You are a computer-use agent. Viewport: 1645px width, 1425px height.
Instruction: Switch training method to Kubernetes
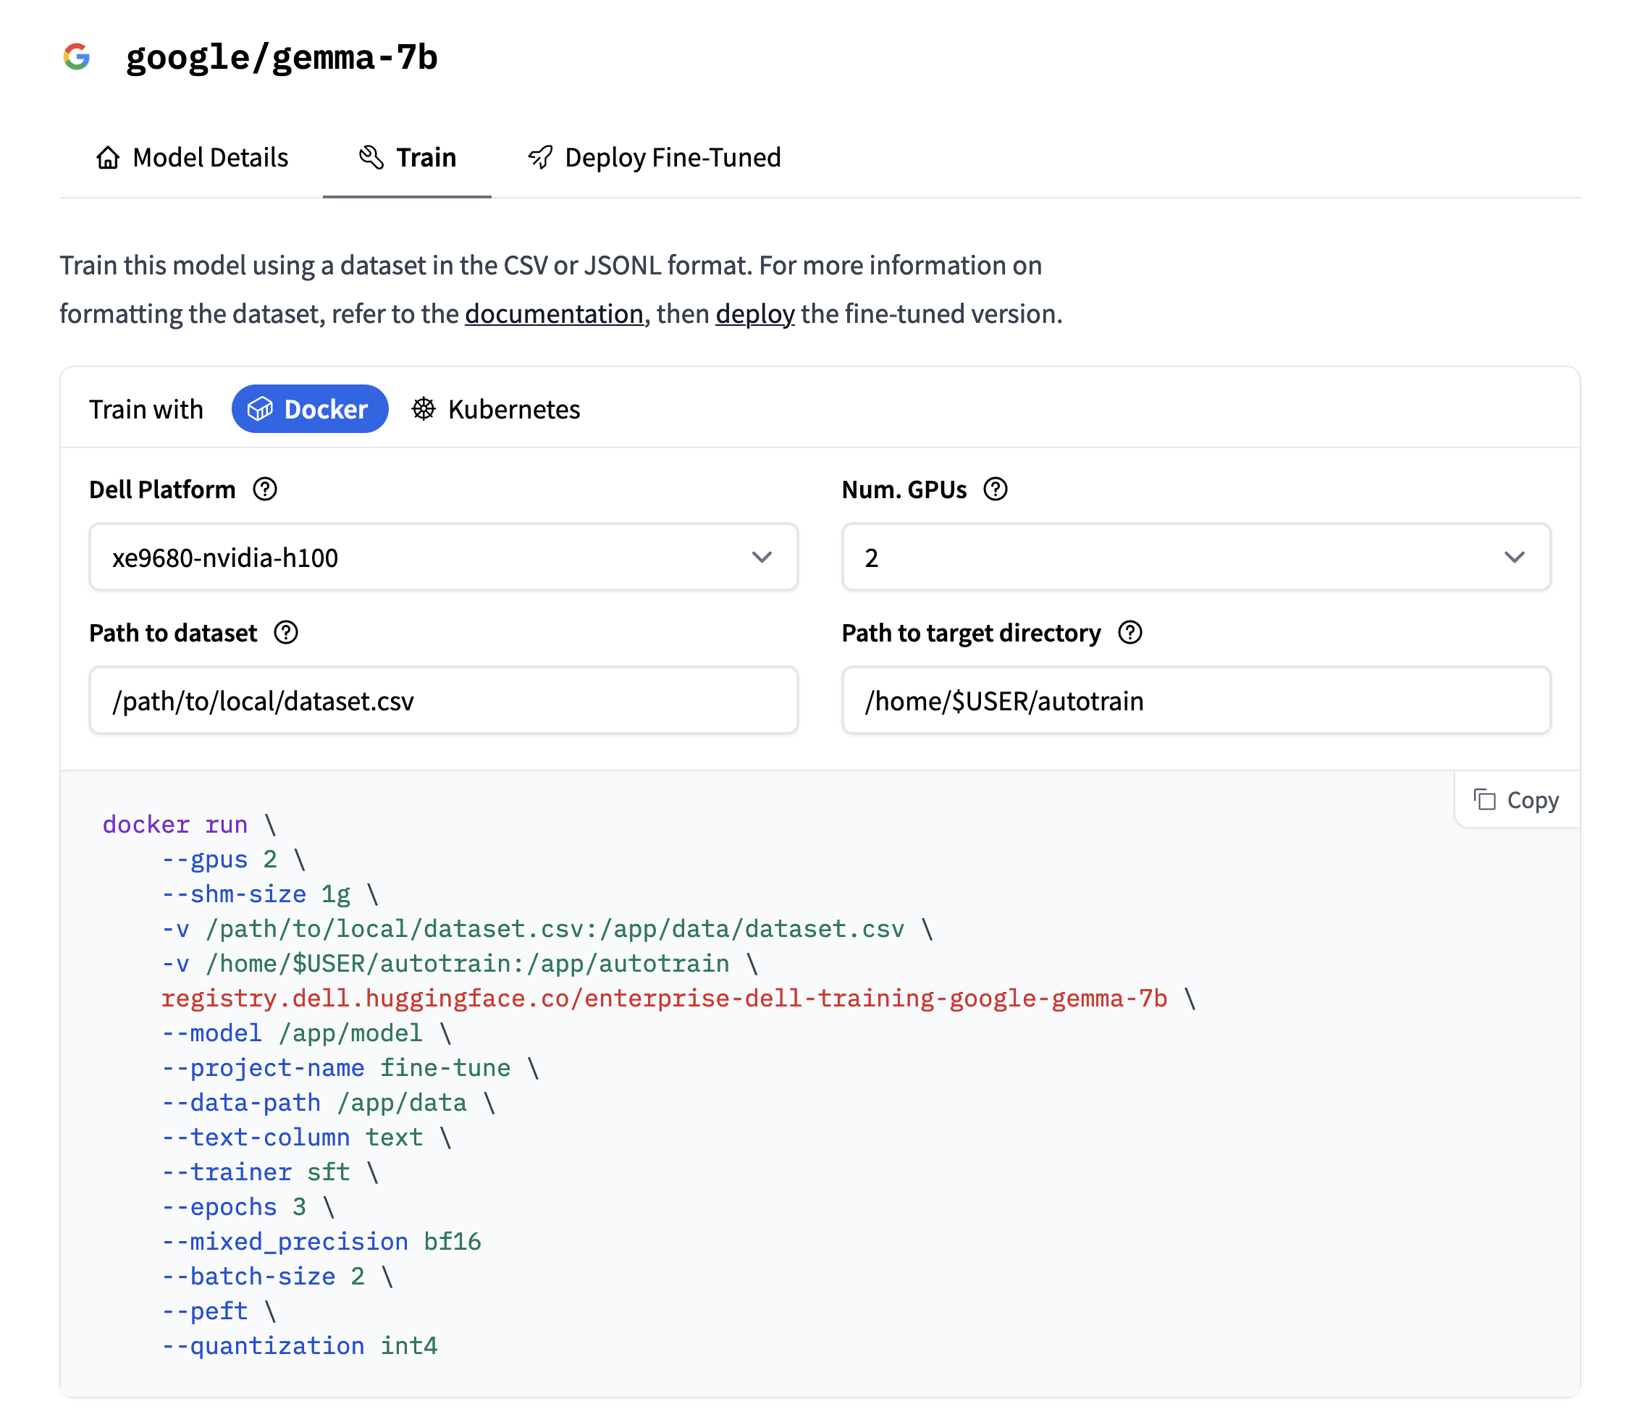click(495, 408)
